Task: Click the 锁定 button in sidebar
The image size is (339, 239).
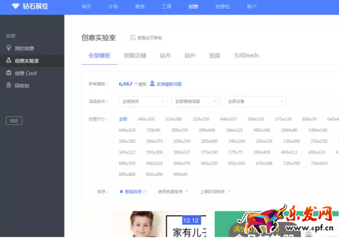Action: 14,121
